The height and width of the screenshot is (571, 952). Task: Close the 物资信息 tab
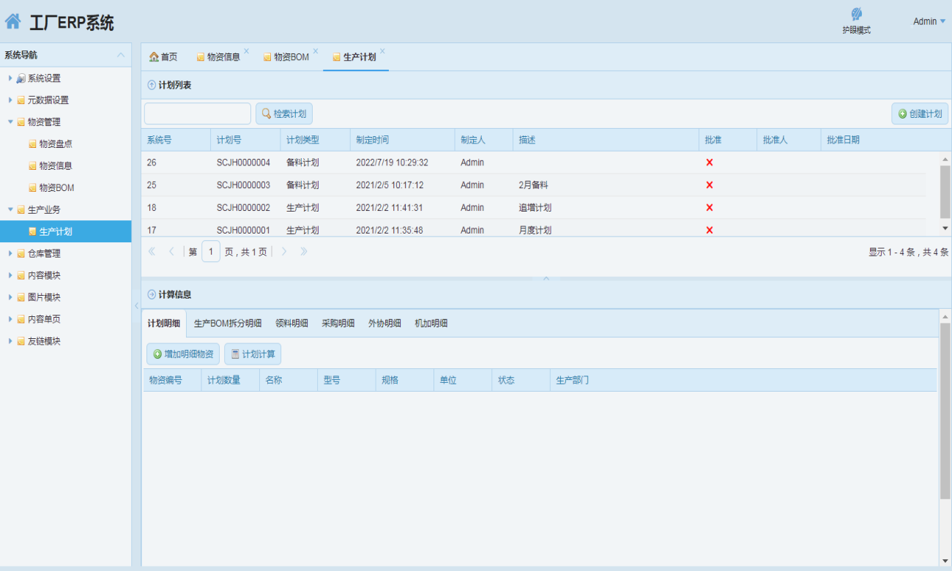246,51
